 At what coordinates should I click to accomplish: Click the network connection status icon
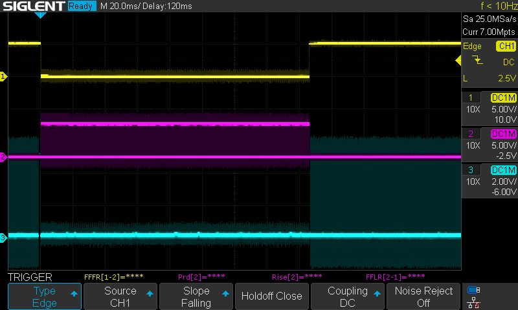(x=474, y=302)
